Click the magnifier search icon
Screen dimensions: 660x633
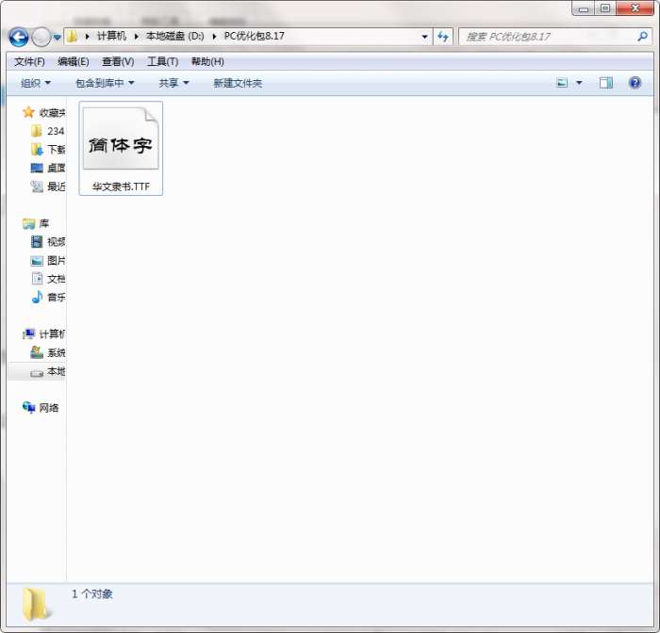click(x=642, y=37)
